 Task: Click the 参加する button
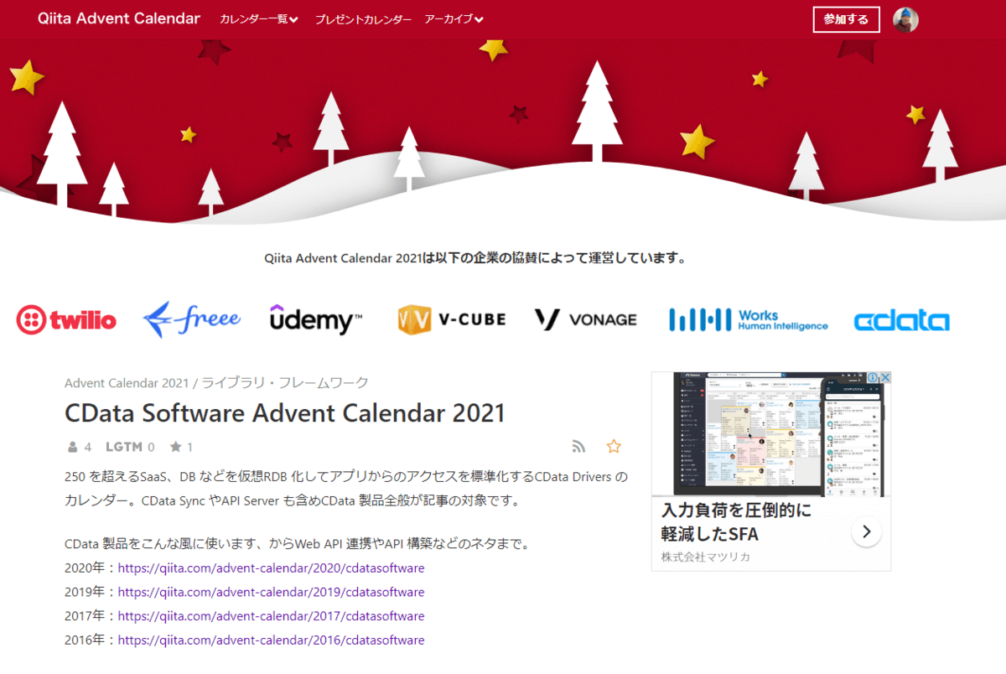click(846, 19)
